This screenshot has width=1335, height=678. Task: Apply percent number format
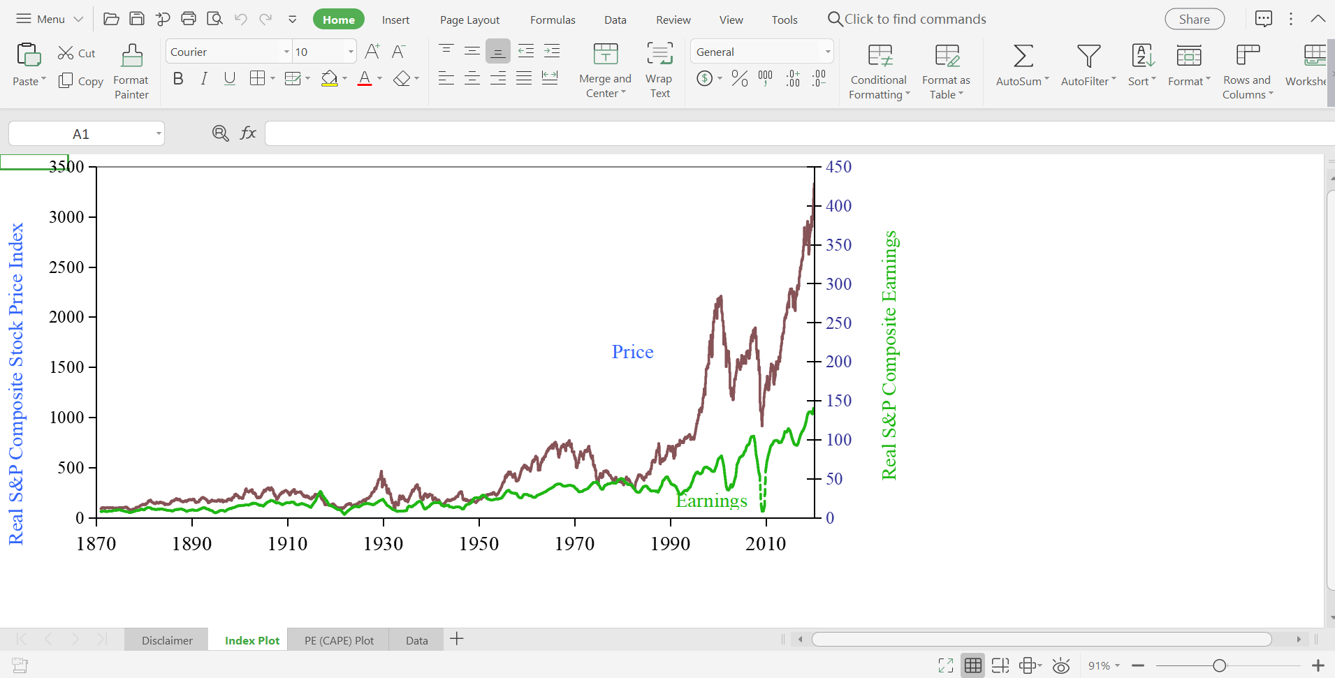click(x=738, y=78)
